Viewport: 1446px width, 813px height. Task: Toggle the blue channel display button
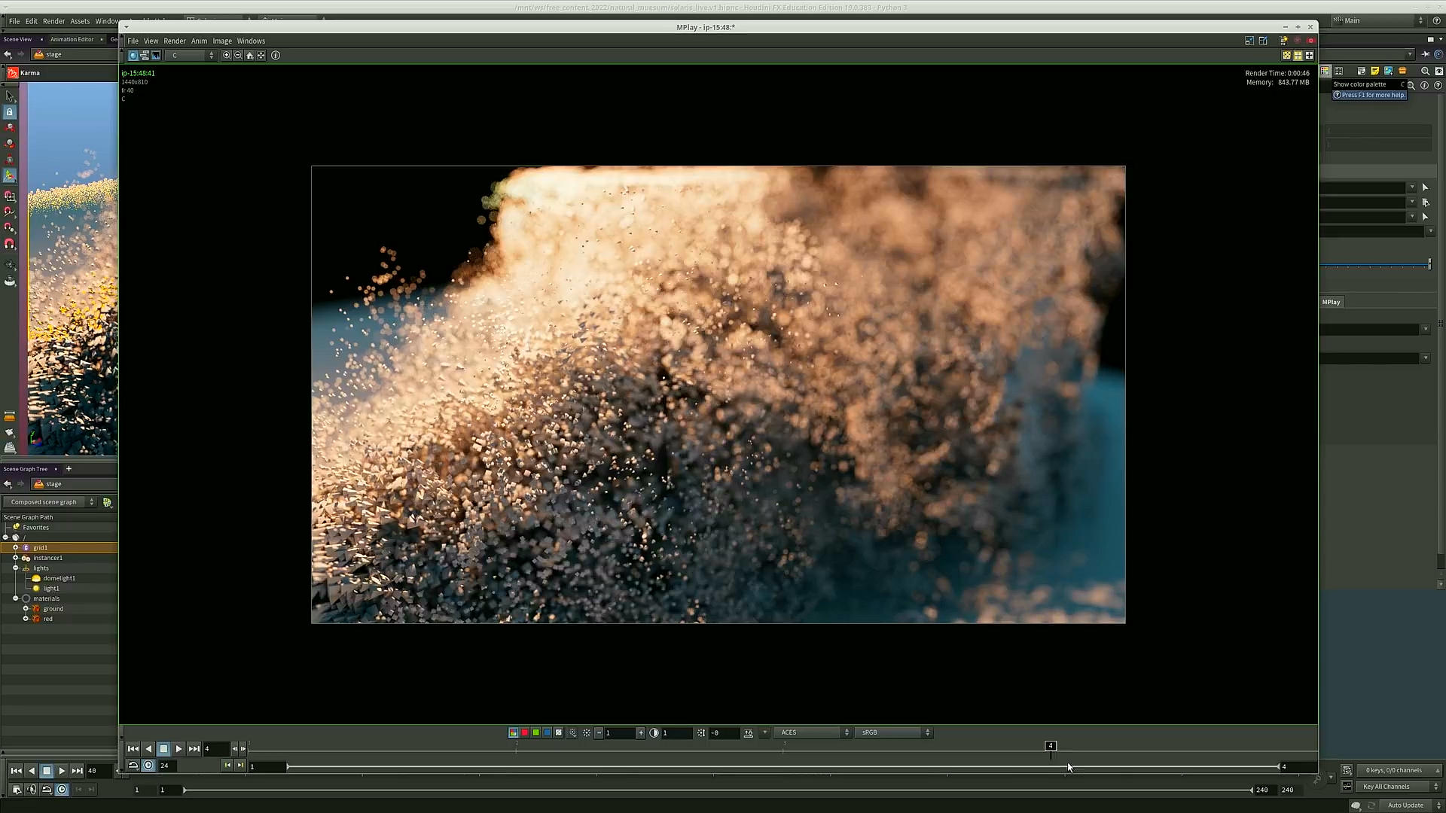(548, 732)
